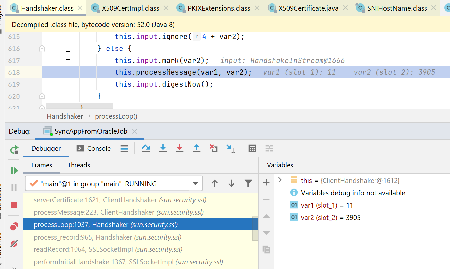Click the Step Into icon
This screenshot has width=450, height=269.
[163, 148]
